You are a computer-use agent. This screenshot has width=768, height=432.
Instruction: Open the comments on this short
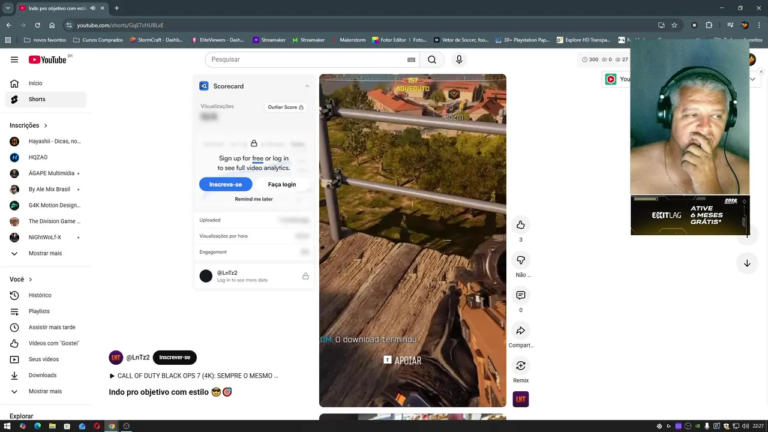click(x=521, y=295)
